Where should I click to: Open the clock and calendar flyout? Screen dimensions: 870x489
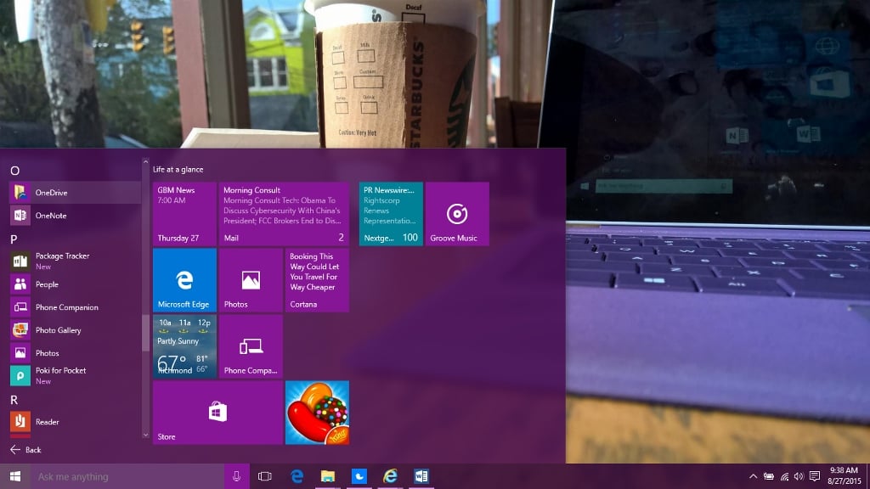click(844, 476)
